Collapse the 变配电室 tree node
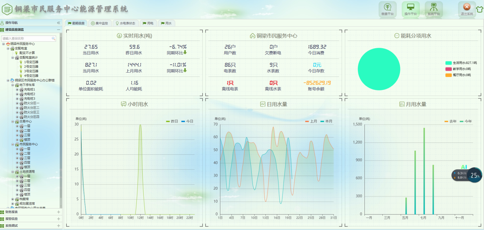The height and width of the screenshot is (230, 484). coord(8,48)
